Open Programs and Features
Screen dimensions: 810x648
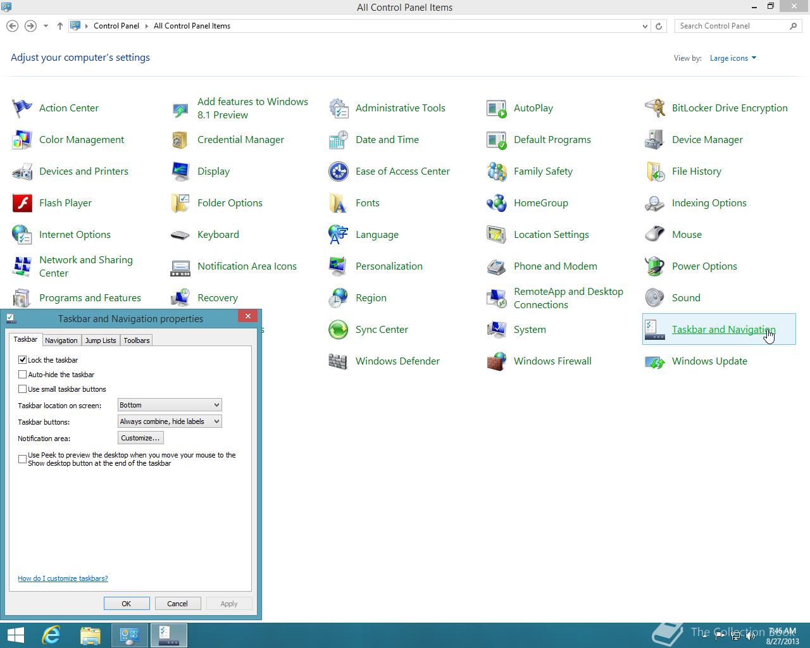coord(90,298)
